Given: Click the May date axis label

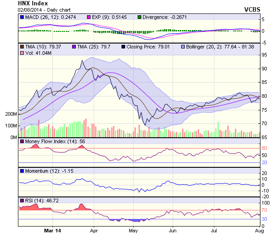Looking at the screenshot, I should click(133, 231).
